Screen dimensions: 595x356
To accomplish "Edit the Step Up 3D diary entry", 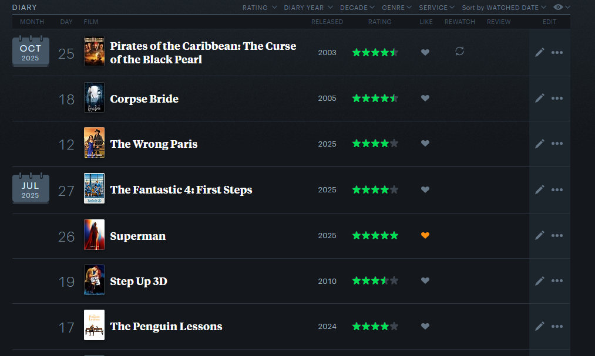I will tap(540, 281).
